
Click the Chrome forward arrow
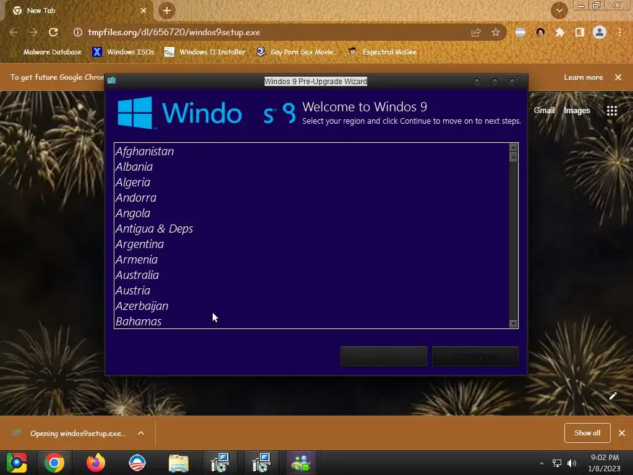pos(33,32)
